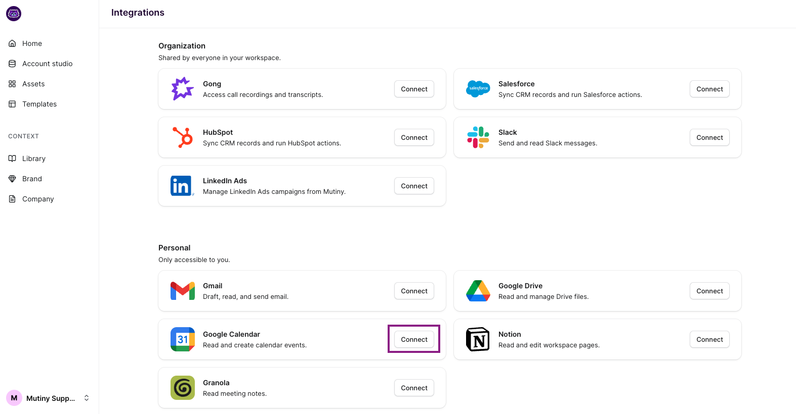Click the Salesforce cloud logo
The width and height of the screenshot is (796, 414).
tap(478, 89)
